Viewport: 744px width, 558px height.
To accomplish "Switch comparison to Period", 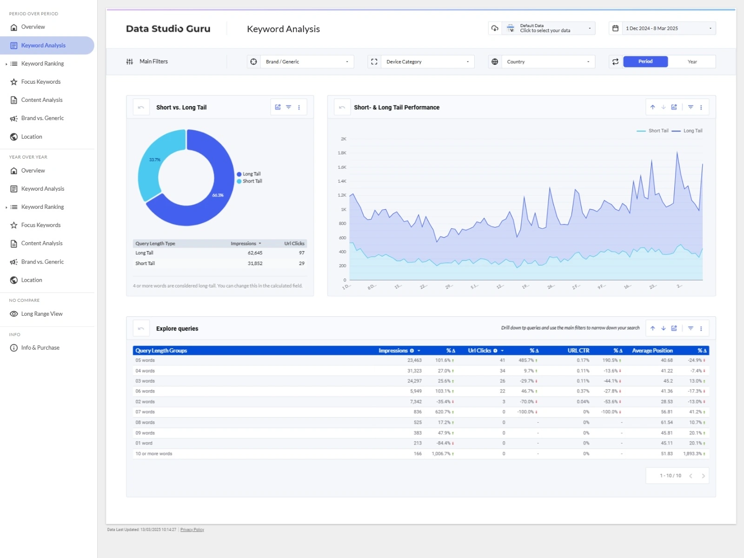I will [x=645, y=61].
